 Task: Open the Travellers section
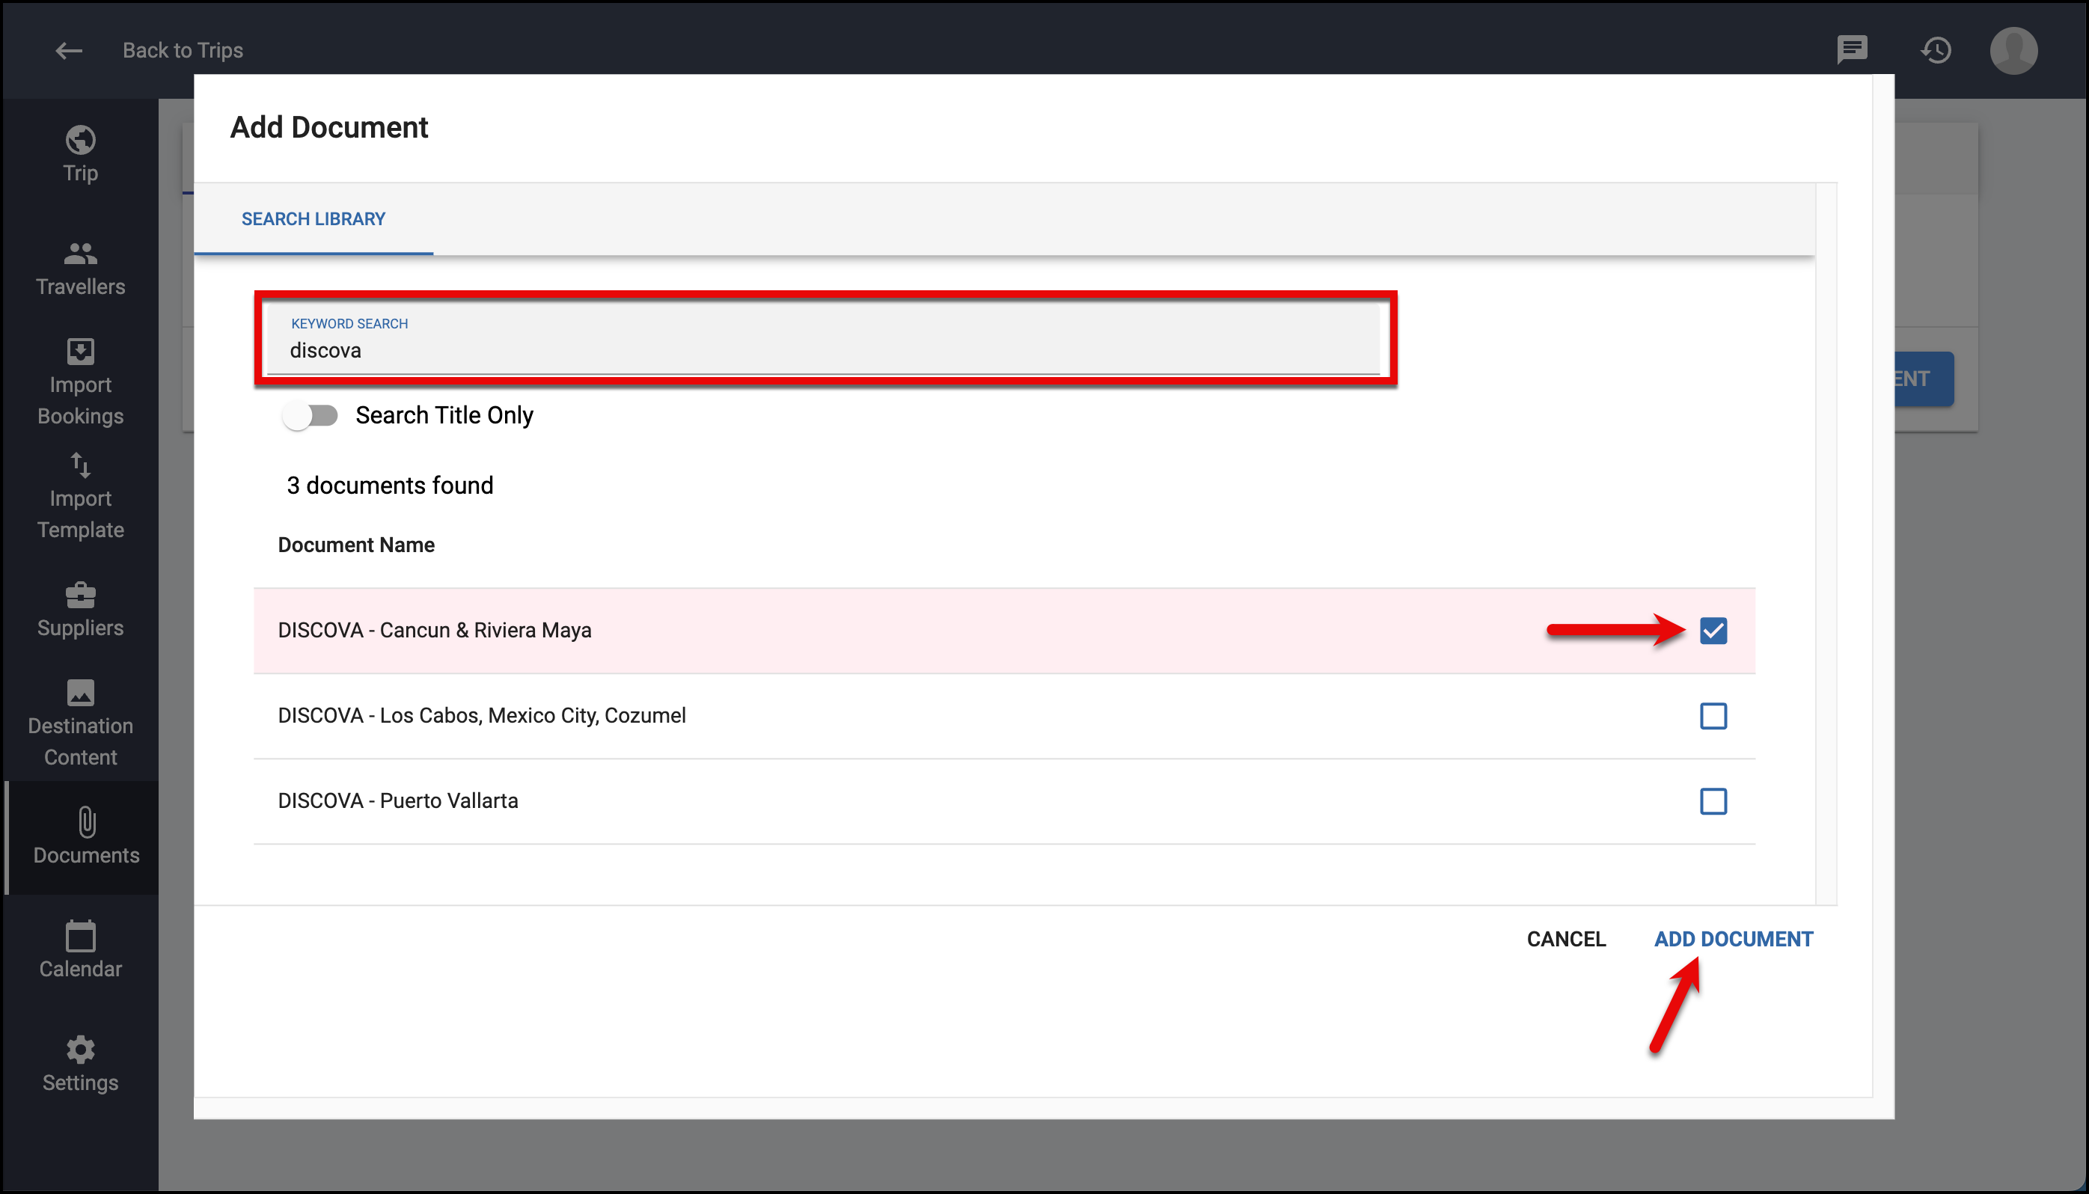[x=80, y=269]
